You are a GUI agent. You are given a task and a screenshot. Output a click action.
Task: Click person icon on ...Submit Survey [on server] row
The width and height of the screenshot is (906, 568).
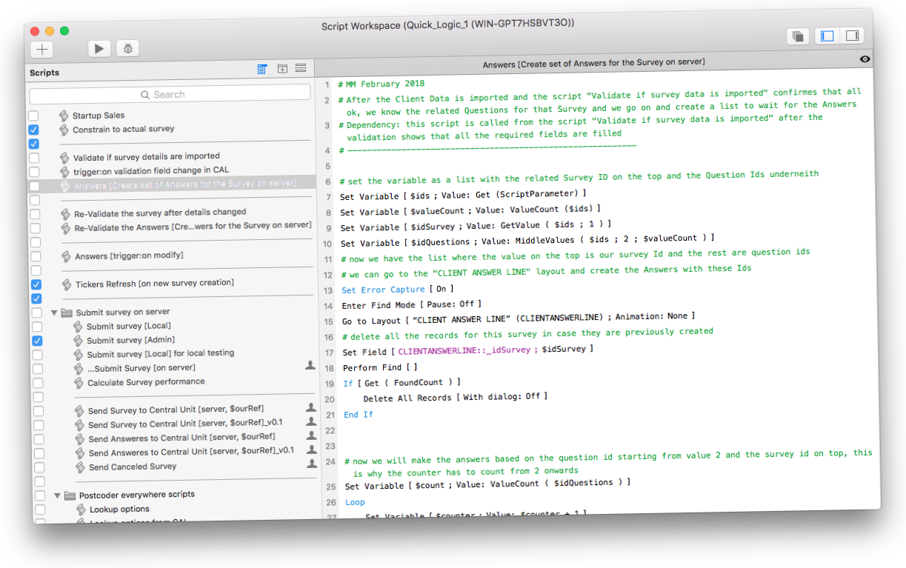click(x=310, y=365)
